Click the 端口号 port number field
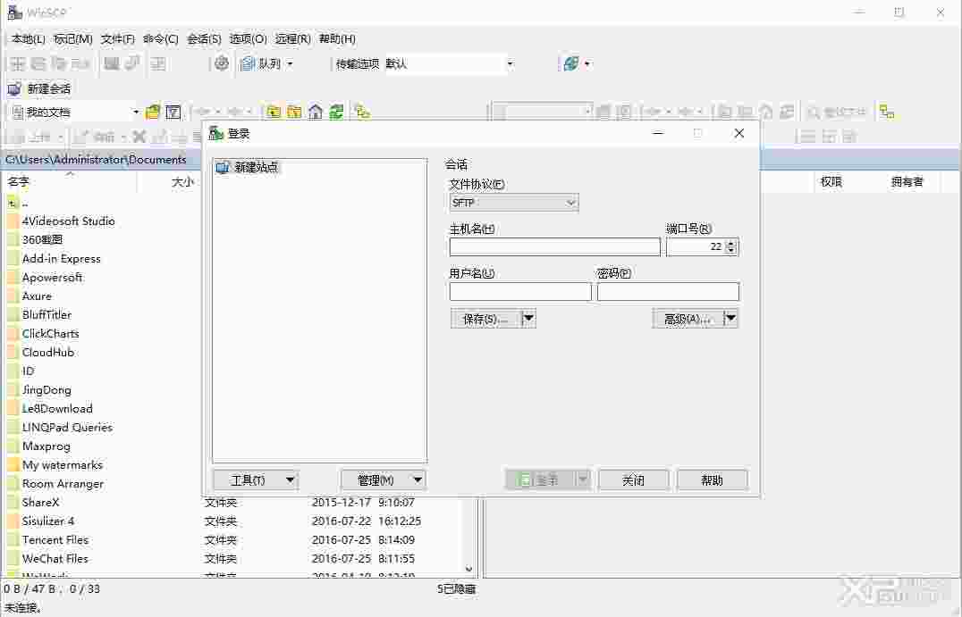This screenshot has width=962, height=617. 696,247
